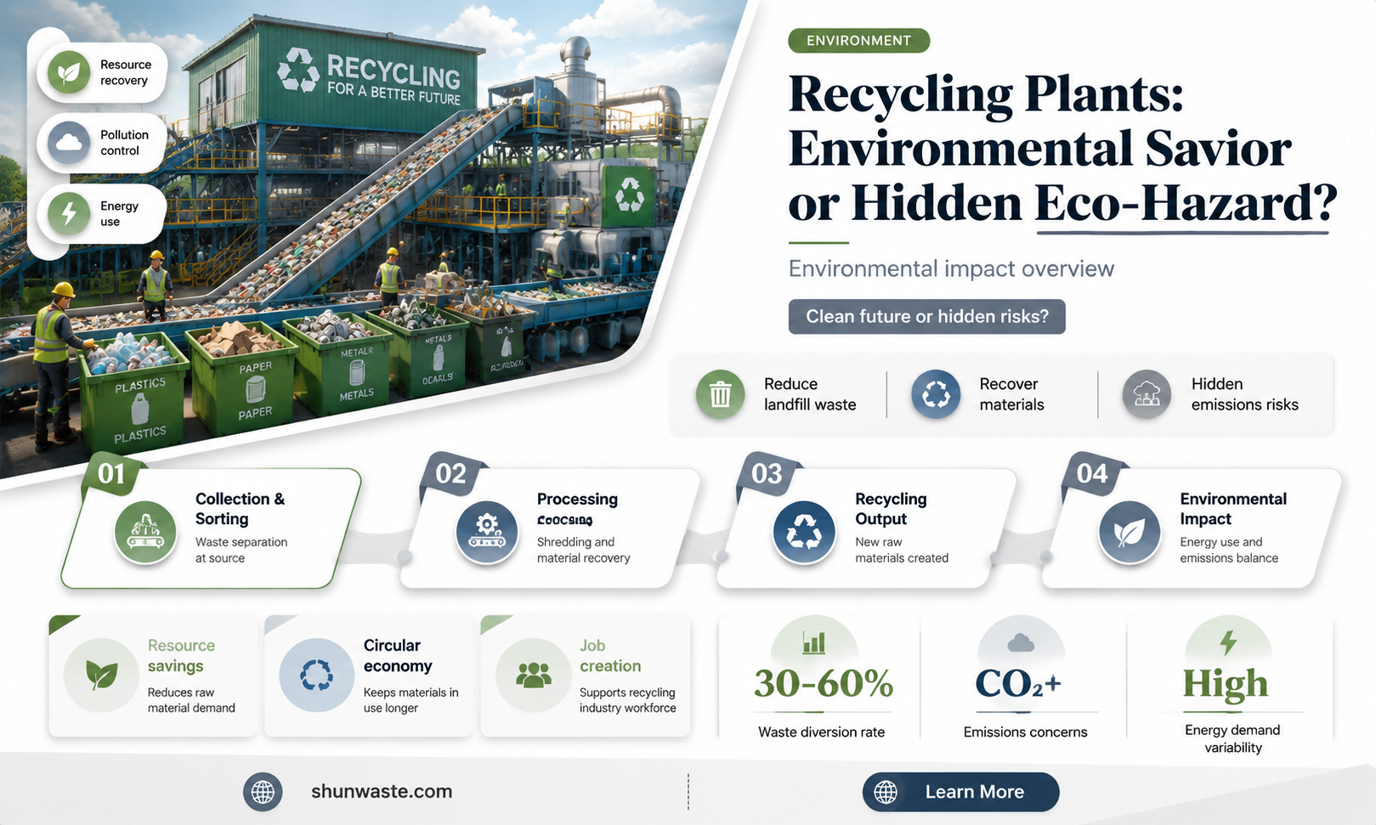The width and height of the screenshot is (1376, 825).
Task: Click the bar chart icon above 30-60%
Action: 813,642
